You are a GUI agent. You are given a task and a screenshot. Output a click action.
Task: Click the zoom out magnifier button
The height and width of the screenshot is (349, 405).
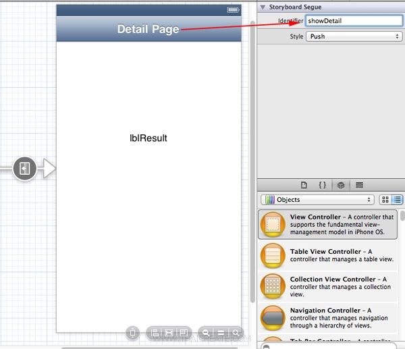(x=205, y=333)
